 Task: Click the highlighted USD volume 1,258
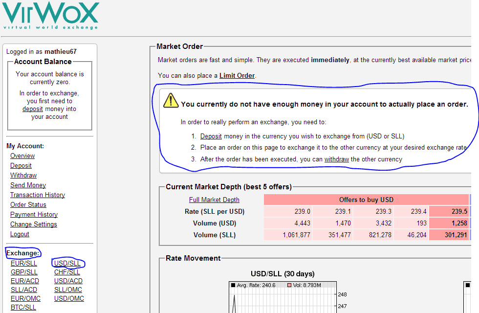[449, 223]
